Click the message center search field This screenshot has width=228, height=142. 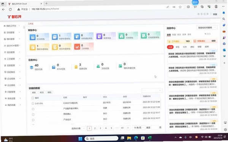209,34
